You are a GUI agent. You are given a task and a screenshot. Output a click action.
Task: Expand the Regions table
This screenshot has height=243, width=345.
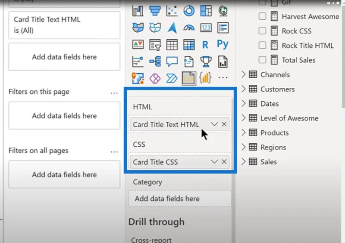tap(243, 147)
